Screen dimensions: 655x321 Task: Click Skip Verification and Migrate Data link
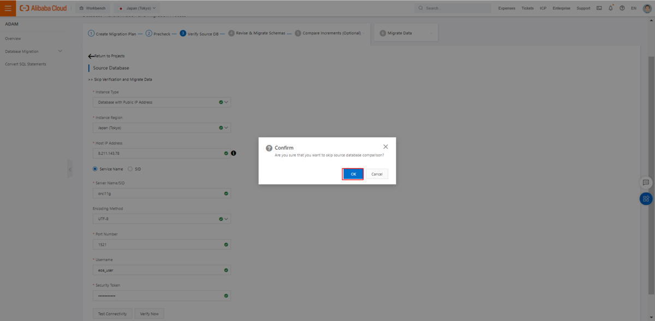[x=120, y=80]
